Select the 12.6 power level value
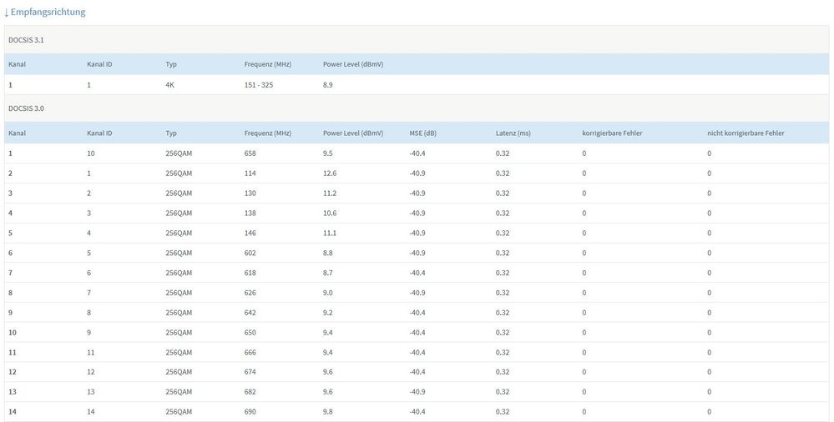This screenshot has width=834, height=422. click(330, 173)
